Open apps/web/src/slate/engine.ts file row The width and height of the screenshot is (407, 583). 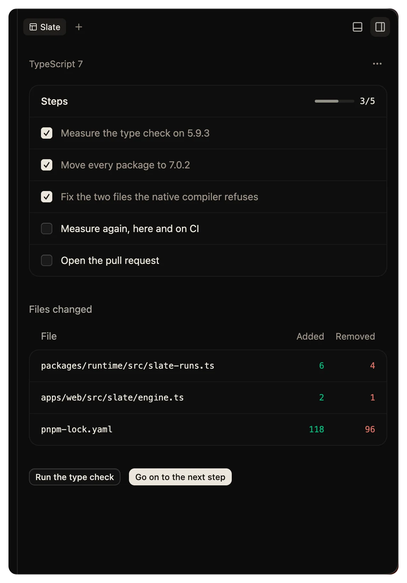[x=208, y=398]
